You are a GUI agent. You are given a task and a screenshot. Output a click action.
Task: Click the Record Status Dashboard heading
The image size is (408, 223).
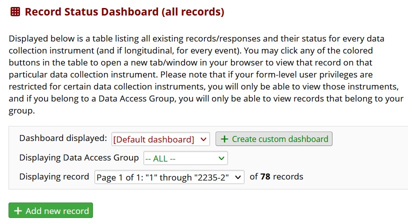tap(91, 12)
